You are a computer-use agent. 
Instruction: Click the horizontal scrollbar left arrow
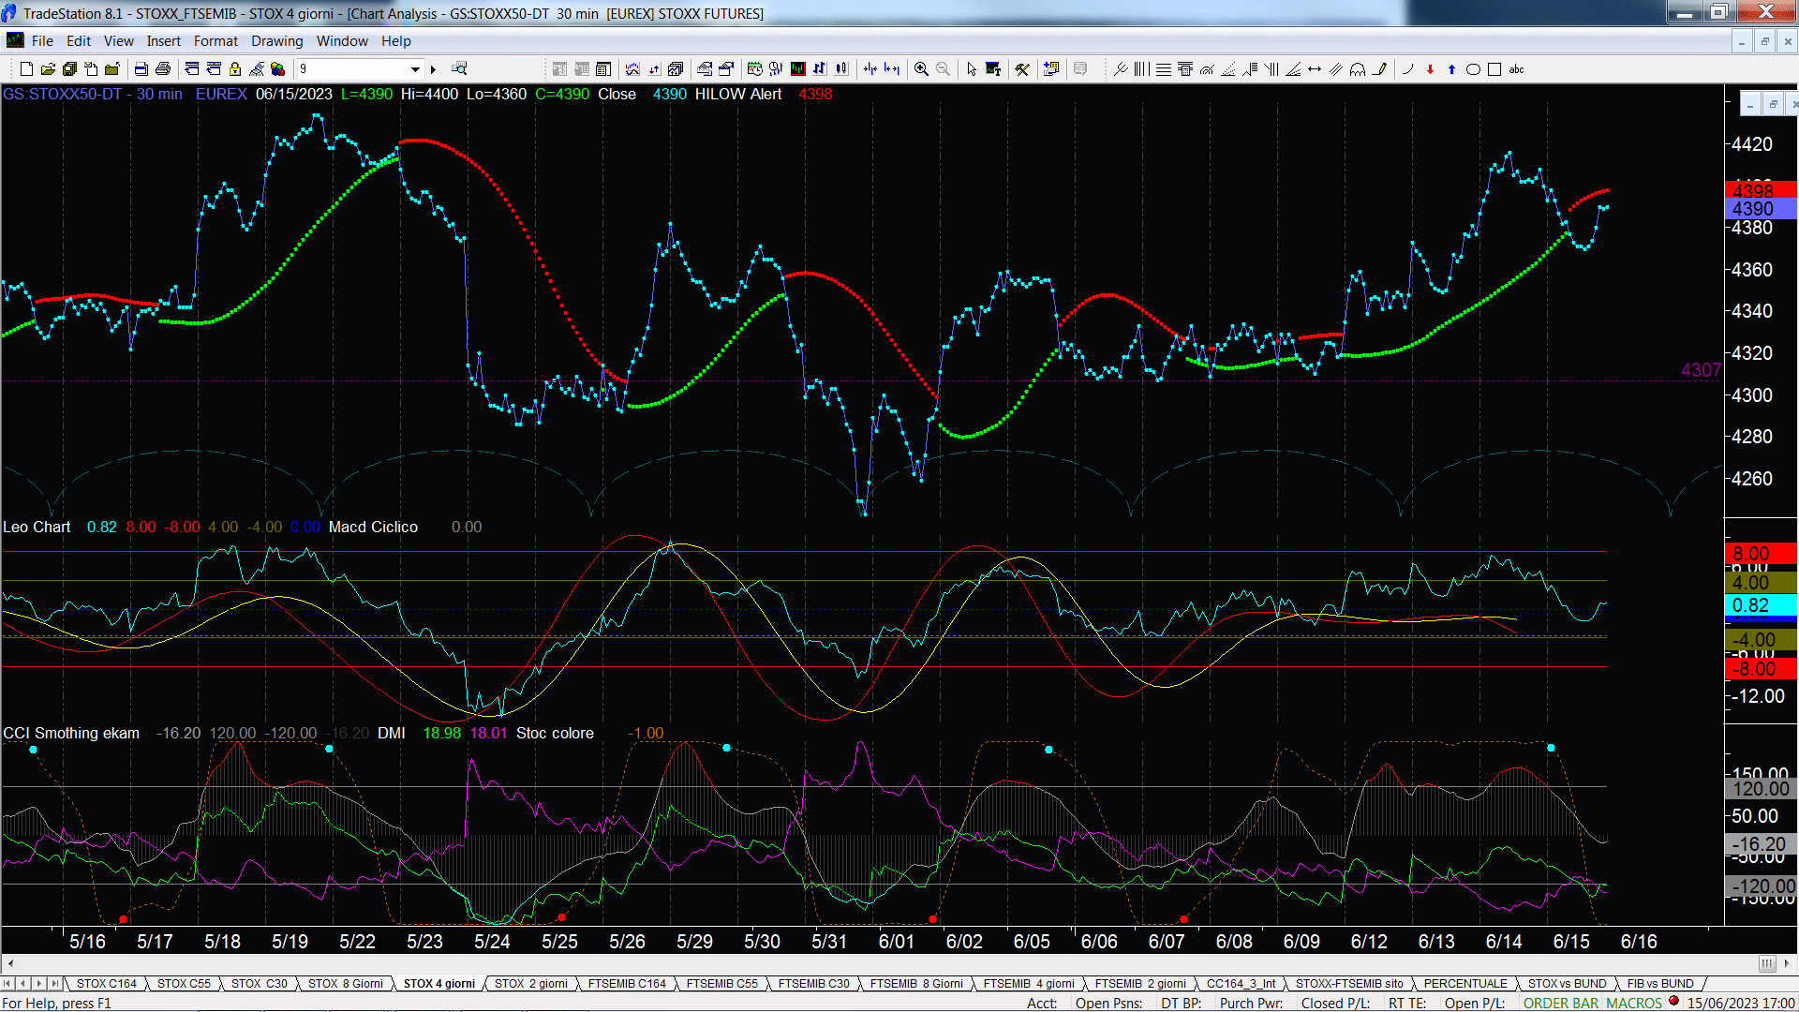10,963
